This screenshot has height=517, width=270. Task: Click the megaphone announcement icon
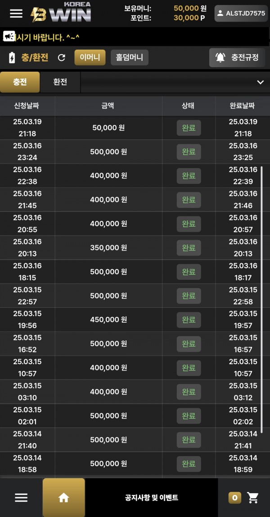[x=9, y=36]
